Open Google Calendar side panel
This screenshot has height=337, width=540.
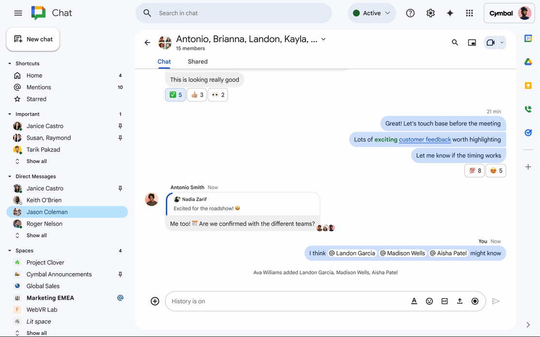coord(528,38)
